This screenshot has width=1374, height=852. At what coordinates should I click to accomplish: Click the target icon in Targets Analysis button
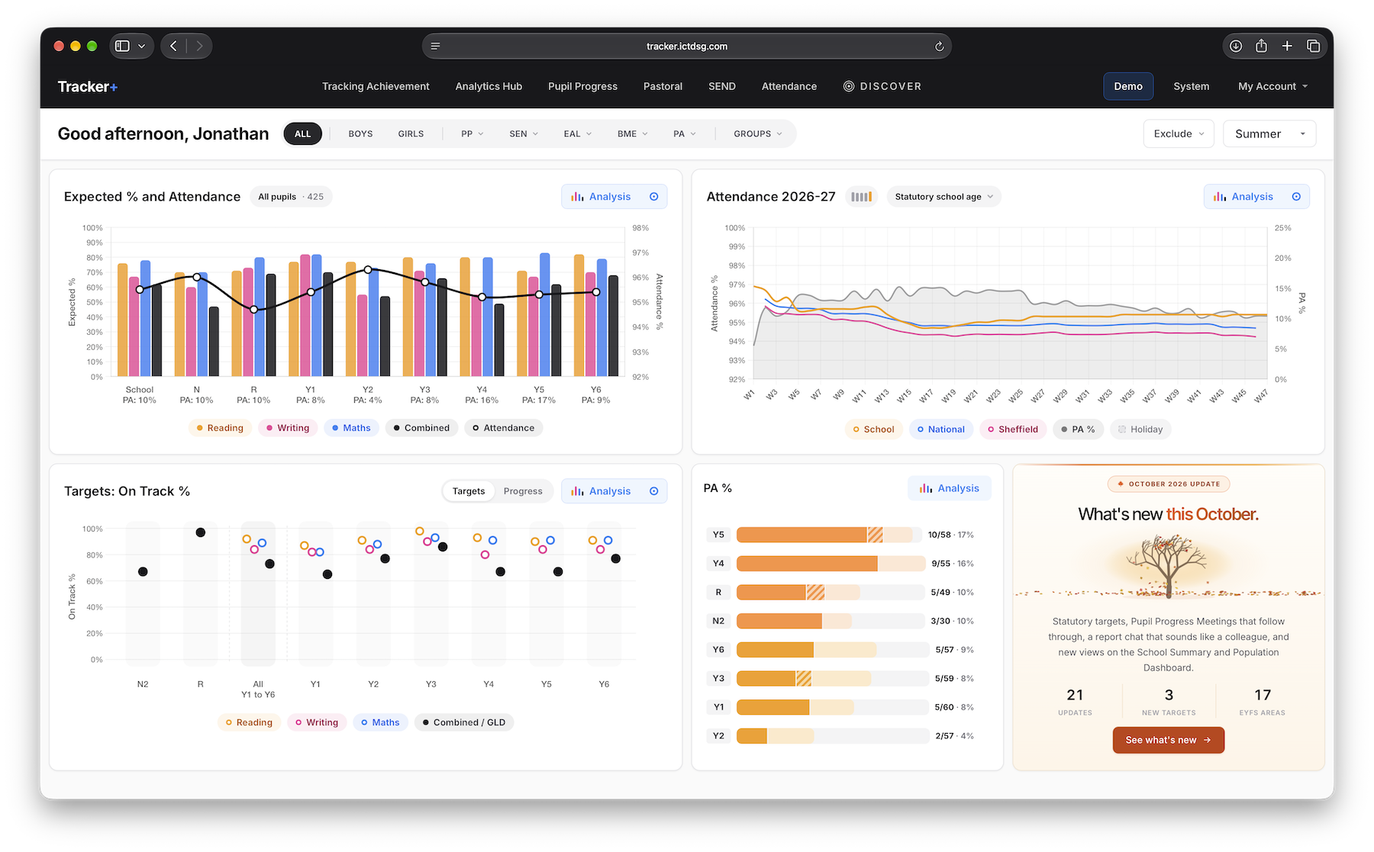[x=654, y=491]
